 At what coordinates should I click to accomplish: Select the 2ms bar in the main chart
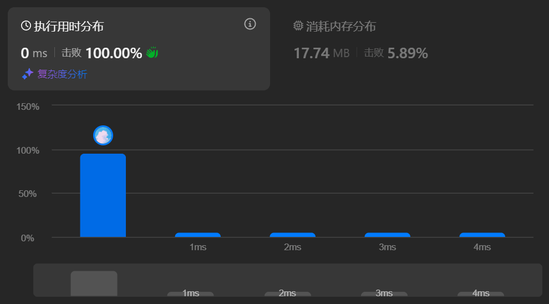pos(293,235)
